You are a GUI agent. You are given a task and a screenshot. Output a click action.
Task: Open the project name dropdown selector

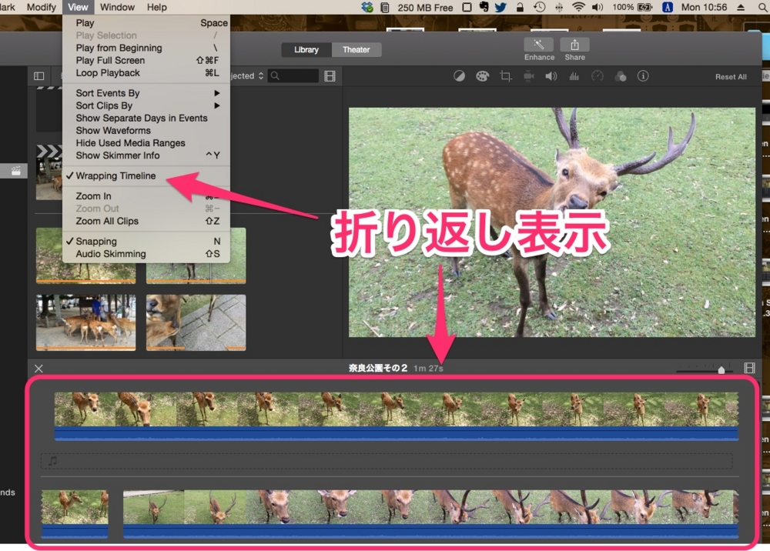click(x=246, y=75)
